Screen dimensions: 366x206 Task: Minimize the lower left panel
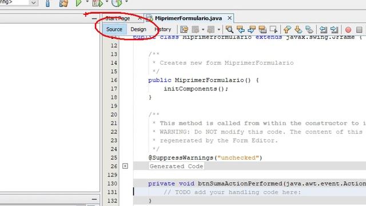94,199
